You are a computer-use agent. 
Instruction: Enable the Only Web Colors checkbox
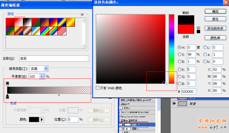click(98, 88)
